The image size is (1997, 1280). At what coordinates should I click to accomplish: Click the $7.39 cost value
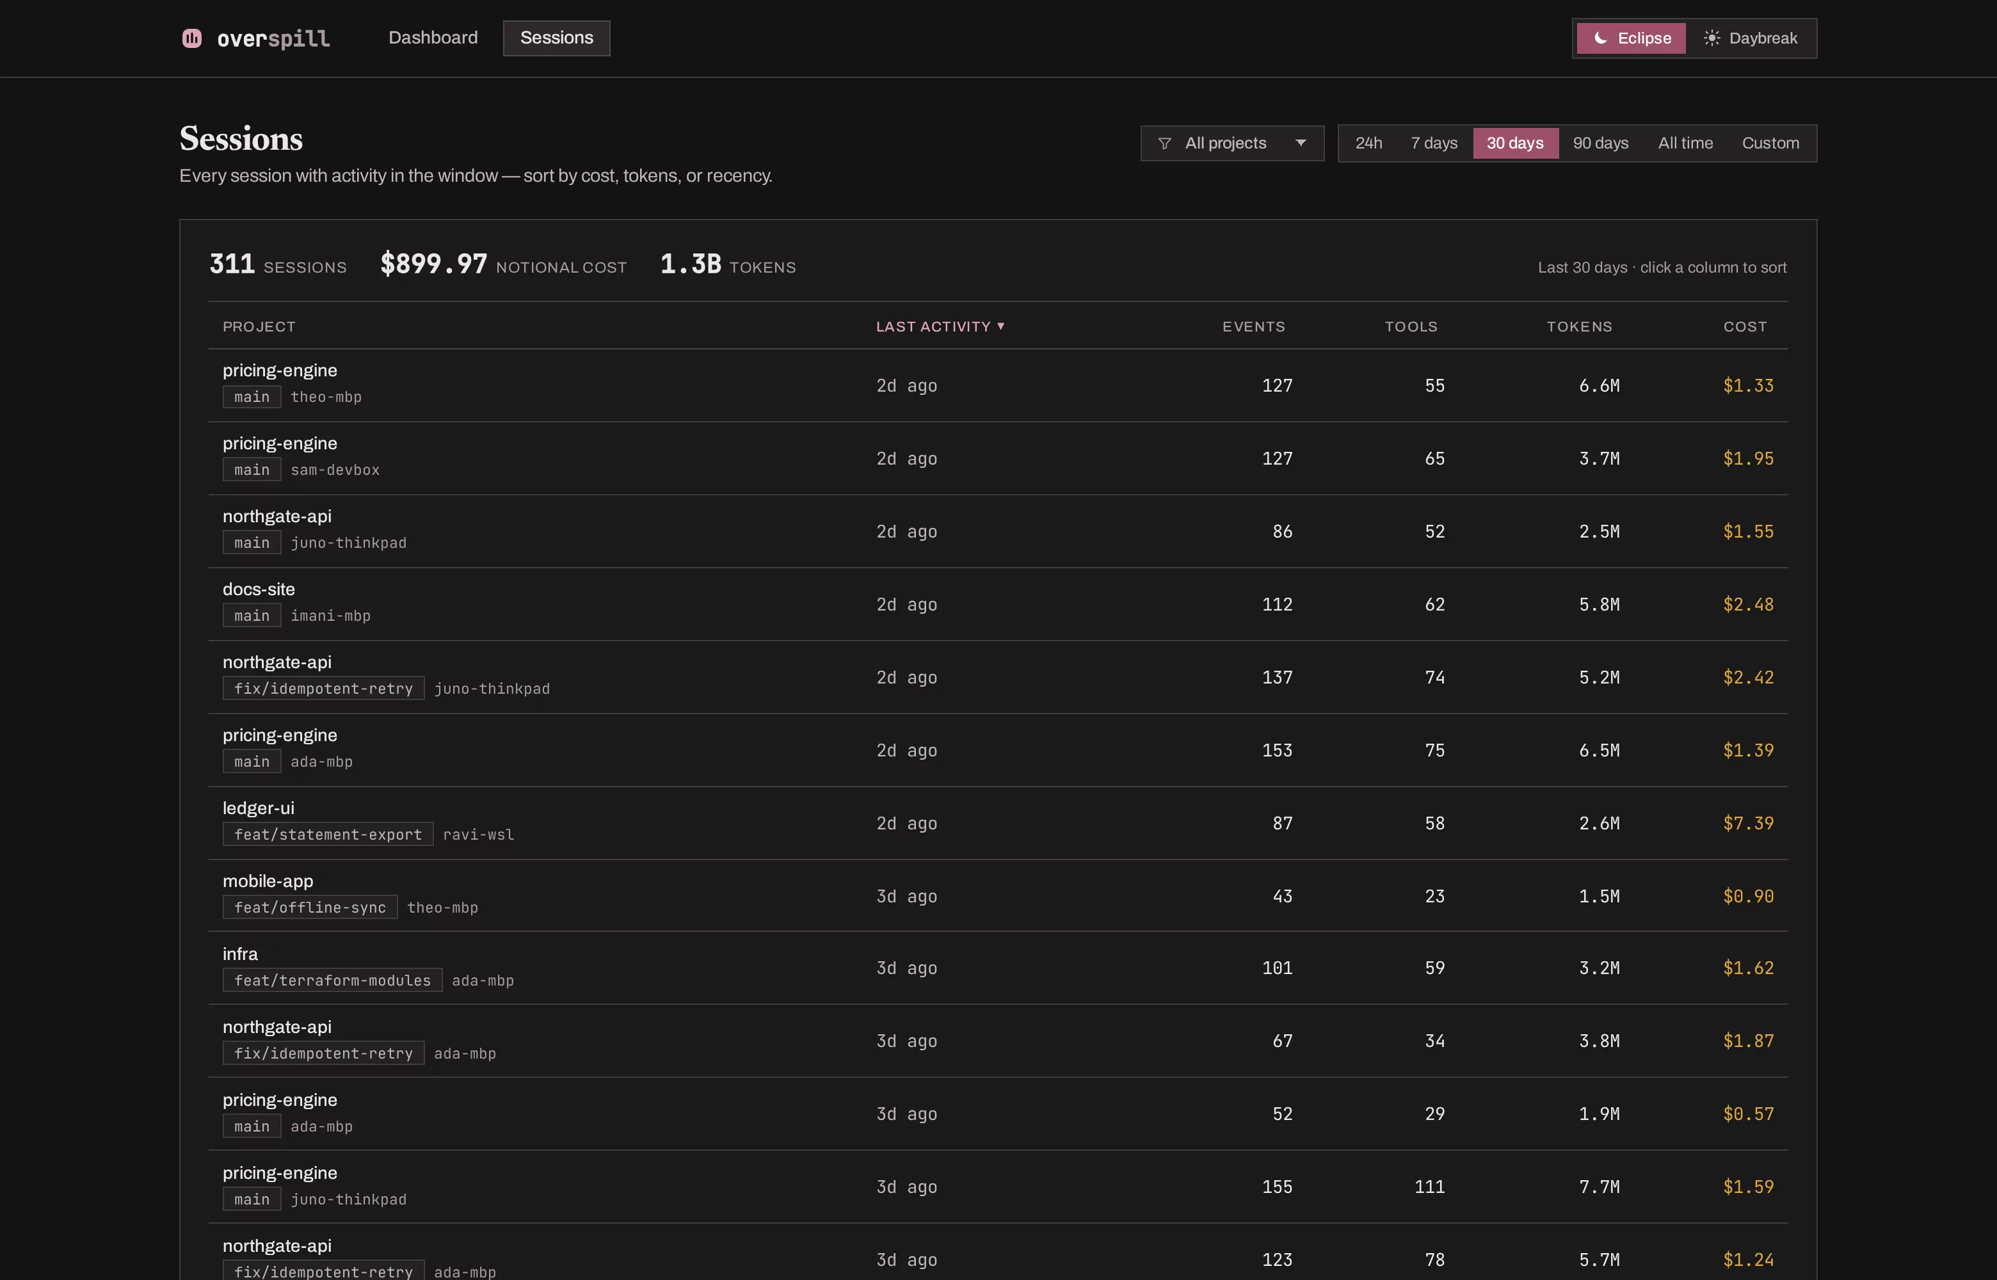tap(1747, 824)
